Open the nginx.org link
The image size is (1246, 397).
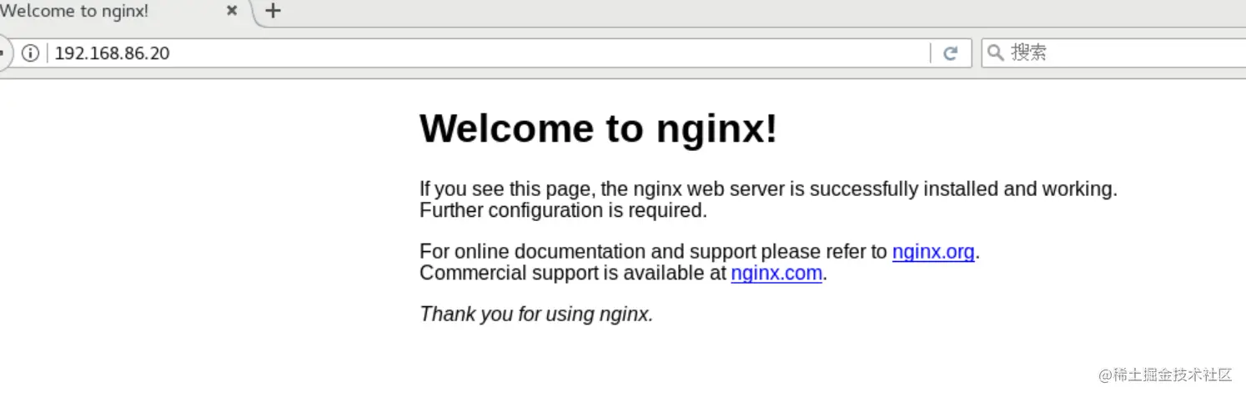933,252
